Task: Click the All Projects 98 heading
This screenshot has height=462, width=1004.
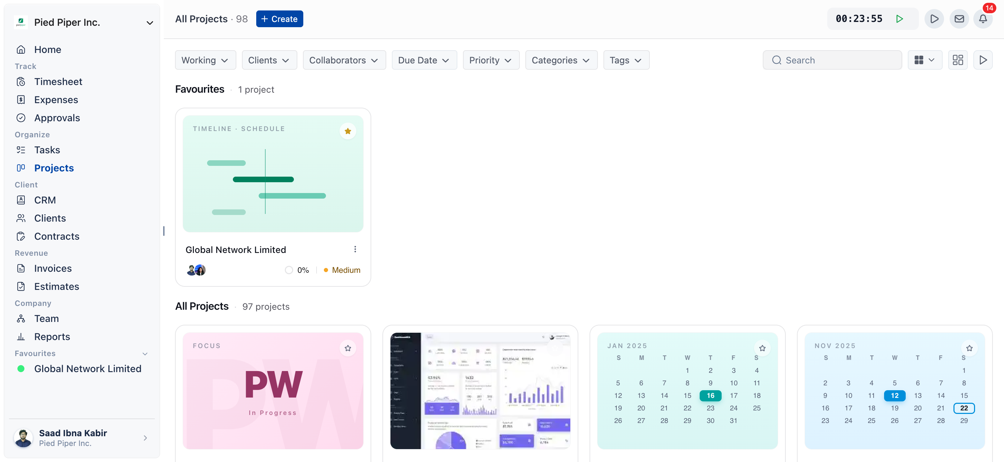Action: click(211, 19)
